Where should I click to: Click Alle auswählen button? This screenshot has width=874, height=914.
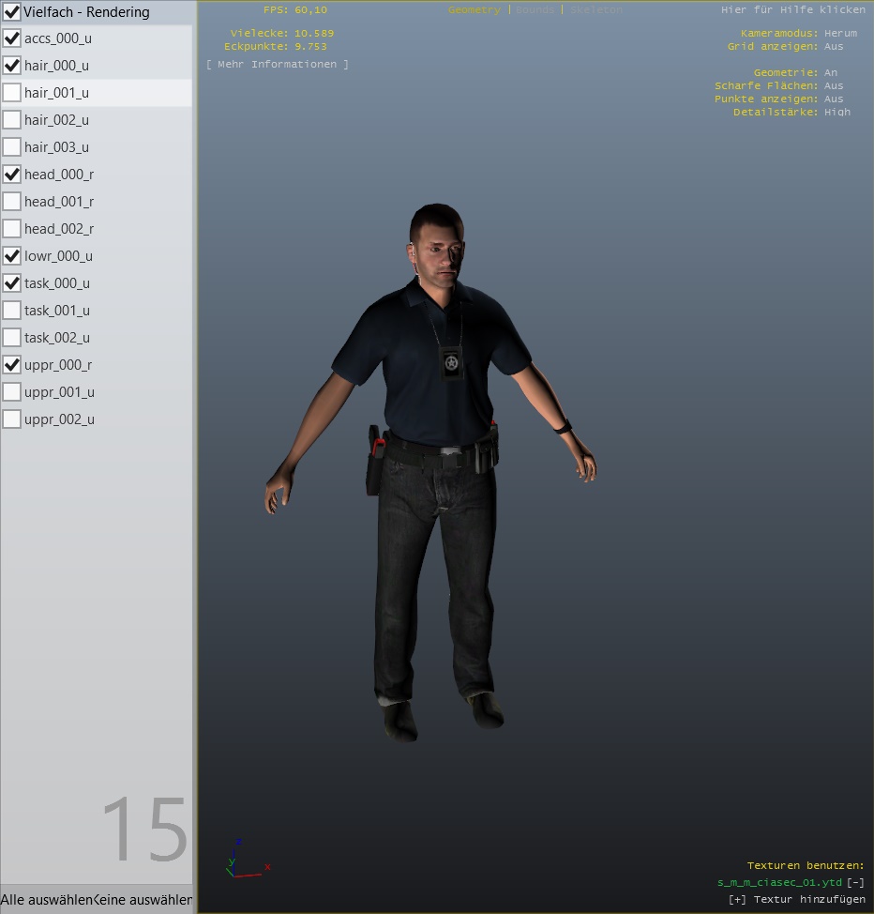[46, 900]
